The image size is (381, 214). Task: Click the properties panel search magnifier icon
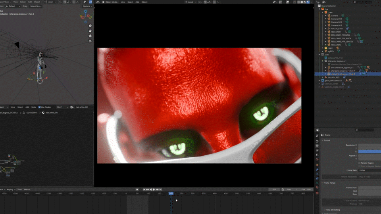357,130
